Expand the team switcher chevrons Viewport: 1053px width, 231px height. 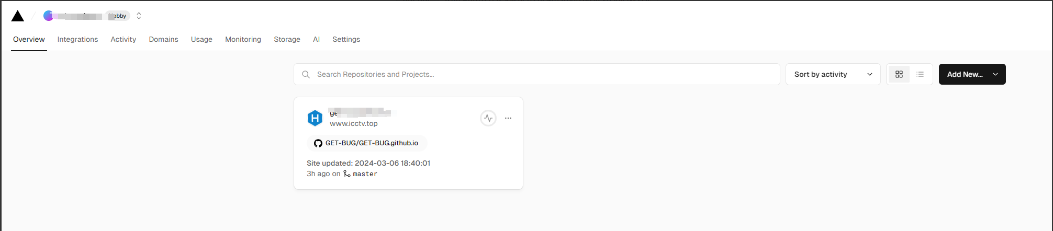[139, 16]
